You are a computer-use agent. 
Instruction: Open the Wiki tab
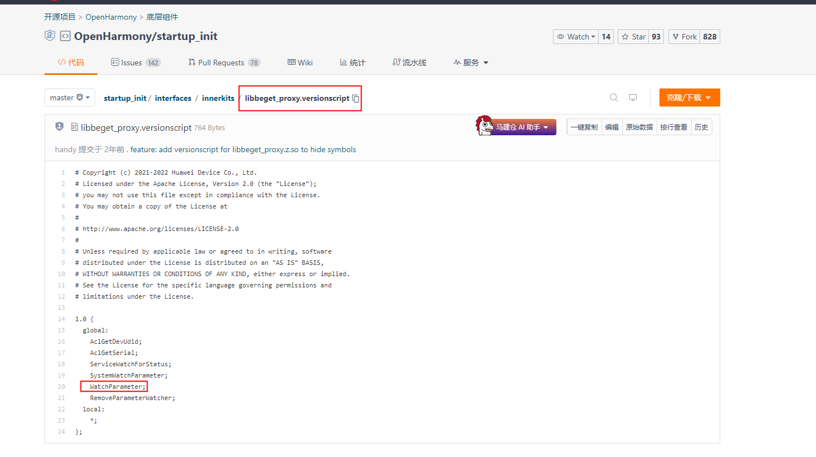coord(300,63)
